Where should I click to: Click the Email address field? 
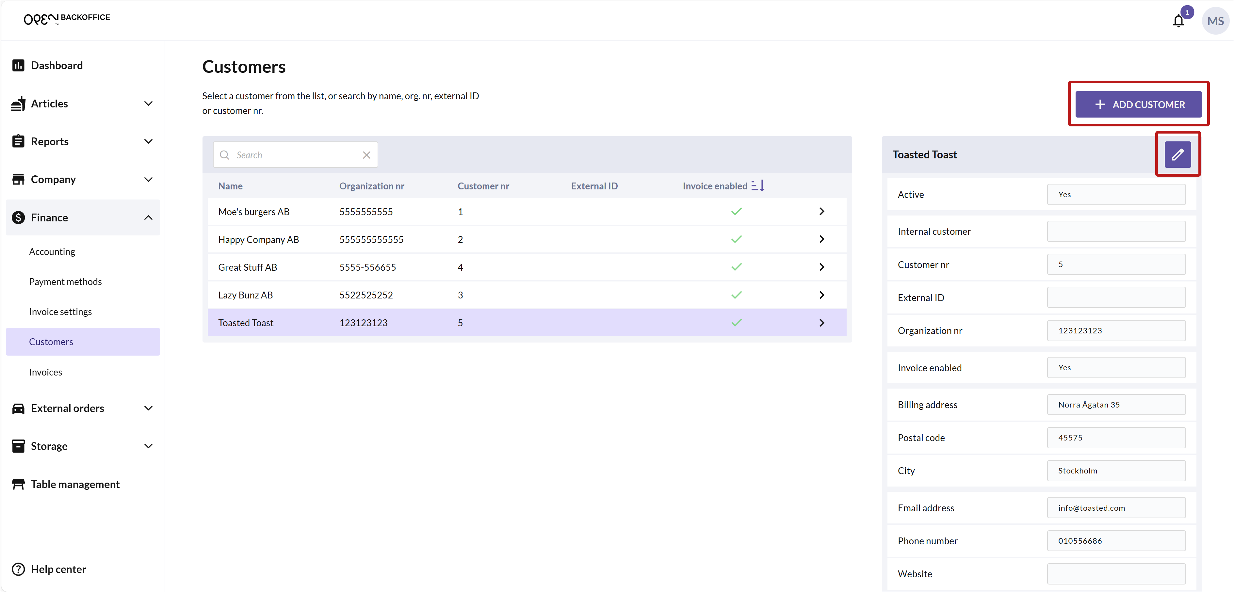1116,508
